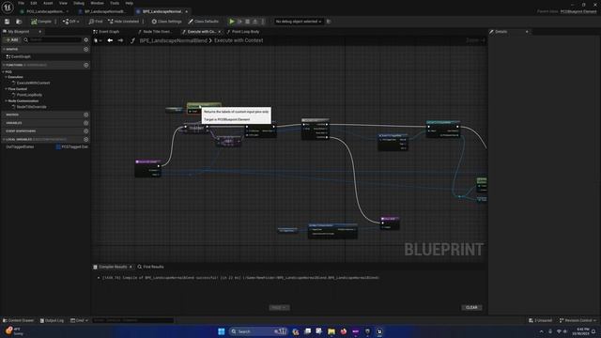
Task: Click the Skip/step play icon
Action: pos(240,22)
